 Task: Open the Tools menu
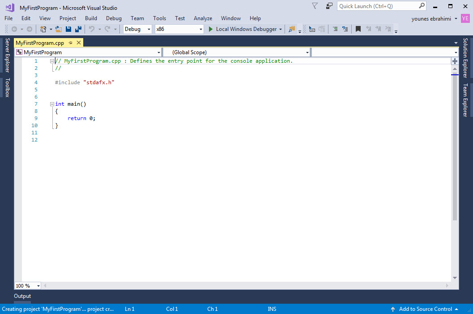(x=159, y=18)
